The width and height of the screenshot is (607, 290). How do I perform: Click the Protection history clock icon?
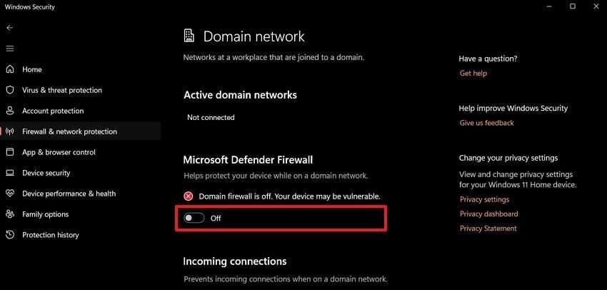10,235
